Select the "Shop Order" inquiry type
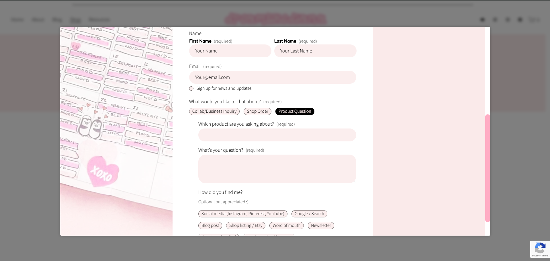Screen dimensions: 550x261 point(257,111)
